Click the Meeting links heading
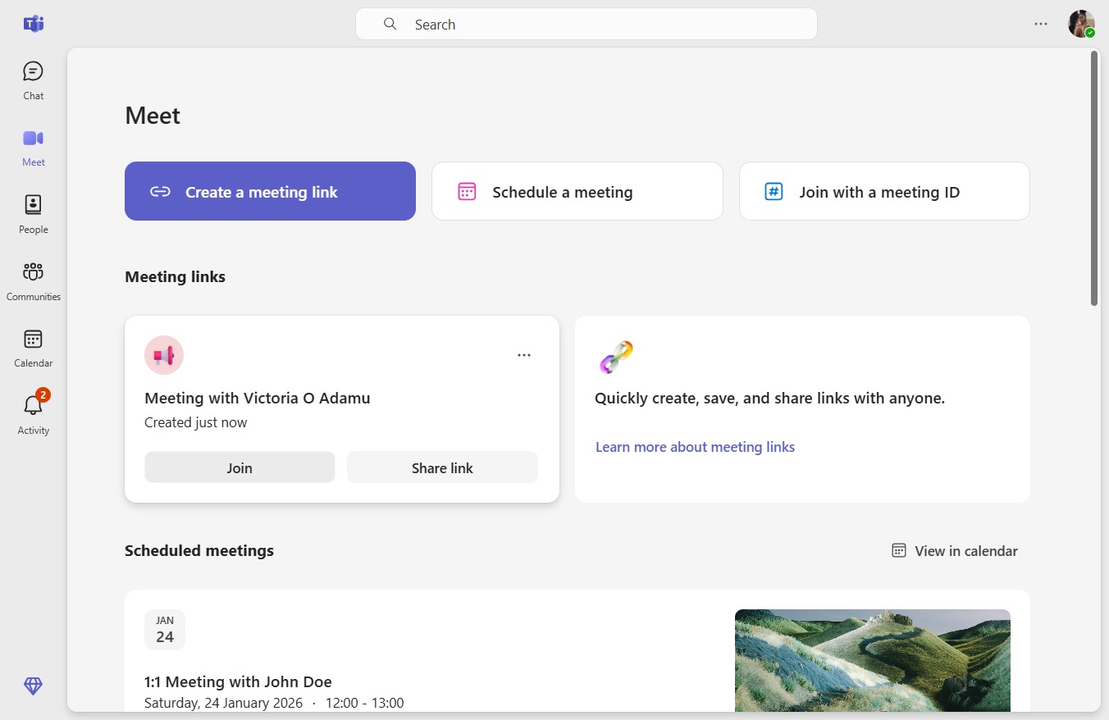 tap(175, 277)
